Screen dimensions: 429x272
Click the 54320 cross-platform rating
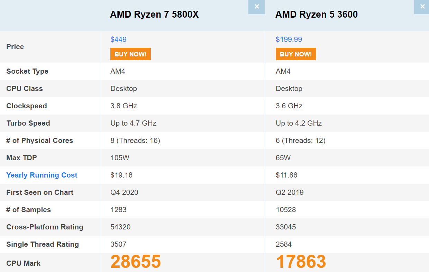pyautogui.click(x=120, y=227)
